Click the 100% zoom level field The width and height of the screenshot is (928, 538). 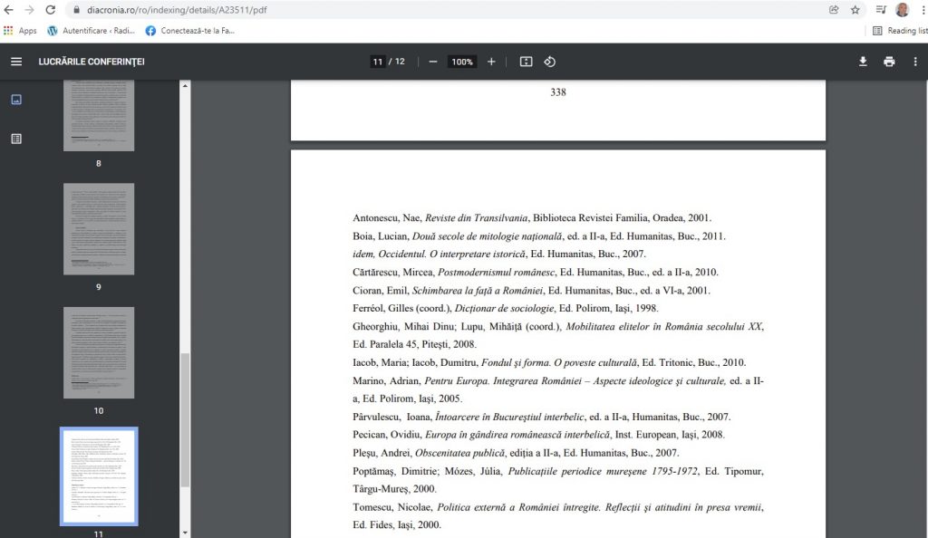(462, 62)
